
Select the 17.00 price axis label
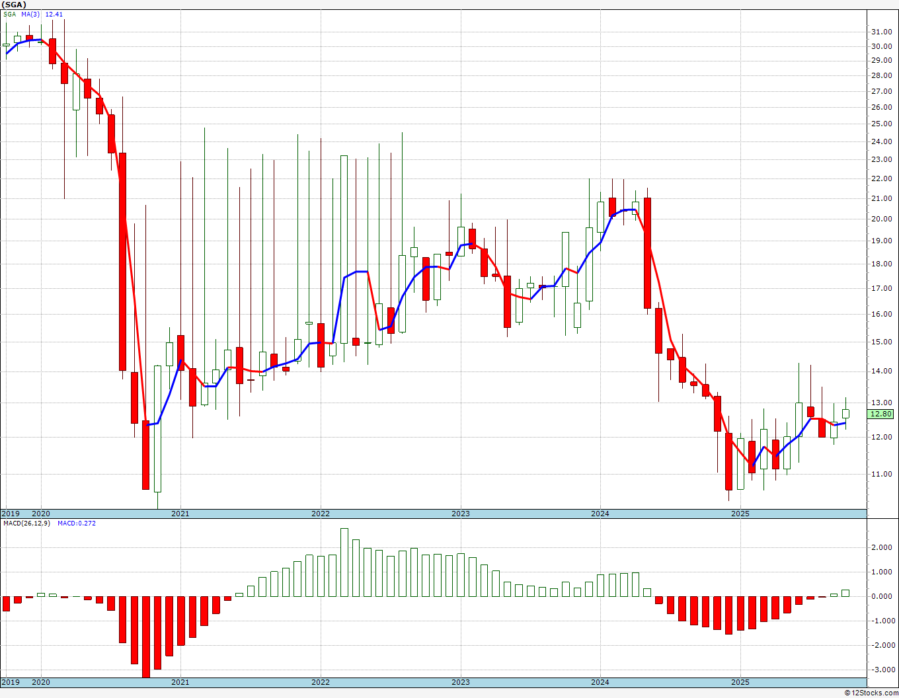pos(881,288)
